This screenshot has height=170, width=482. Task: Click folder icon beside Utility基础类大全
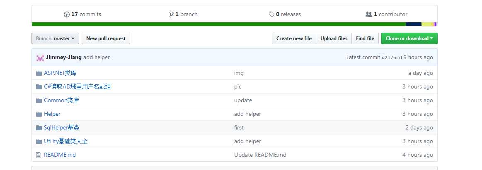(x=39, y=141)
